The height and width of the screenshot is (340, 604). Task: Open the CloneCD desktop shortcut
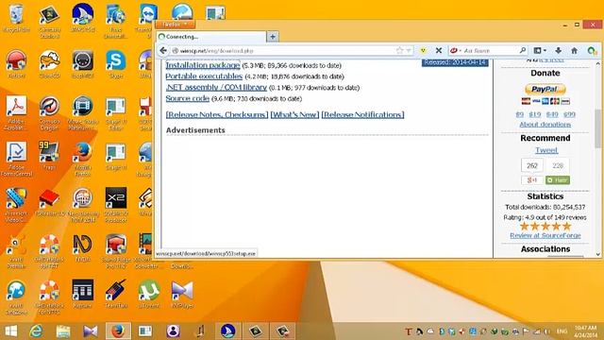point(49,63)
